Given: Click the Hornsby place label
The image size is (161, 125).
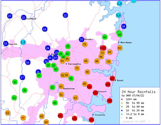Looking at the screenshot, I should [88, 39].
